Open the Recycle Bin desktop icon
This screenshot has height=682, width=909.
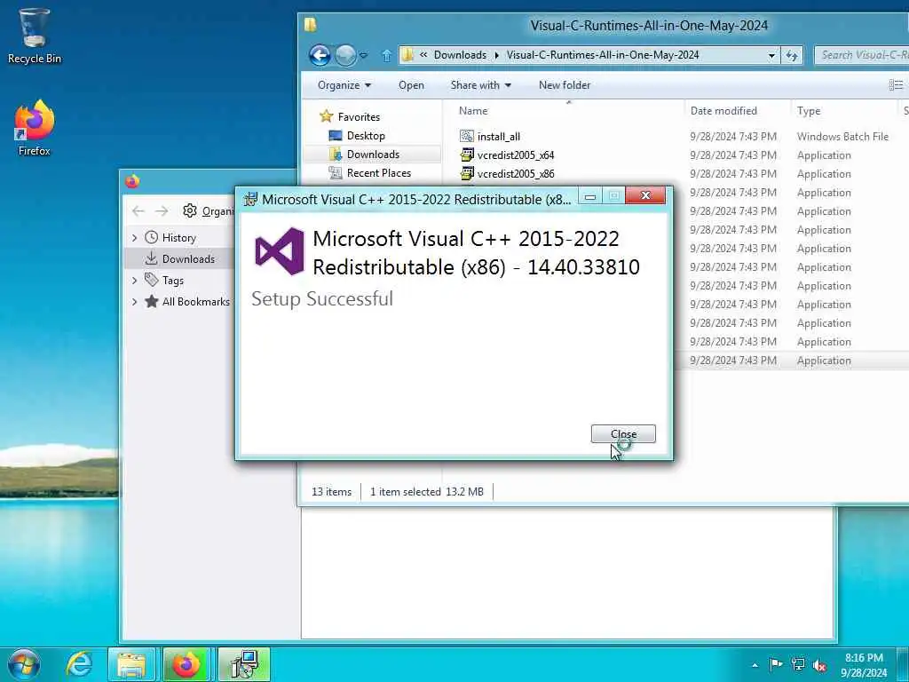[34, 36]
